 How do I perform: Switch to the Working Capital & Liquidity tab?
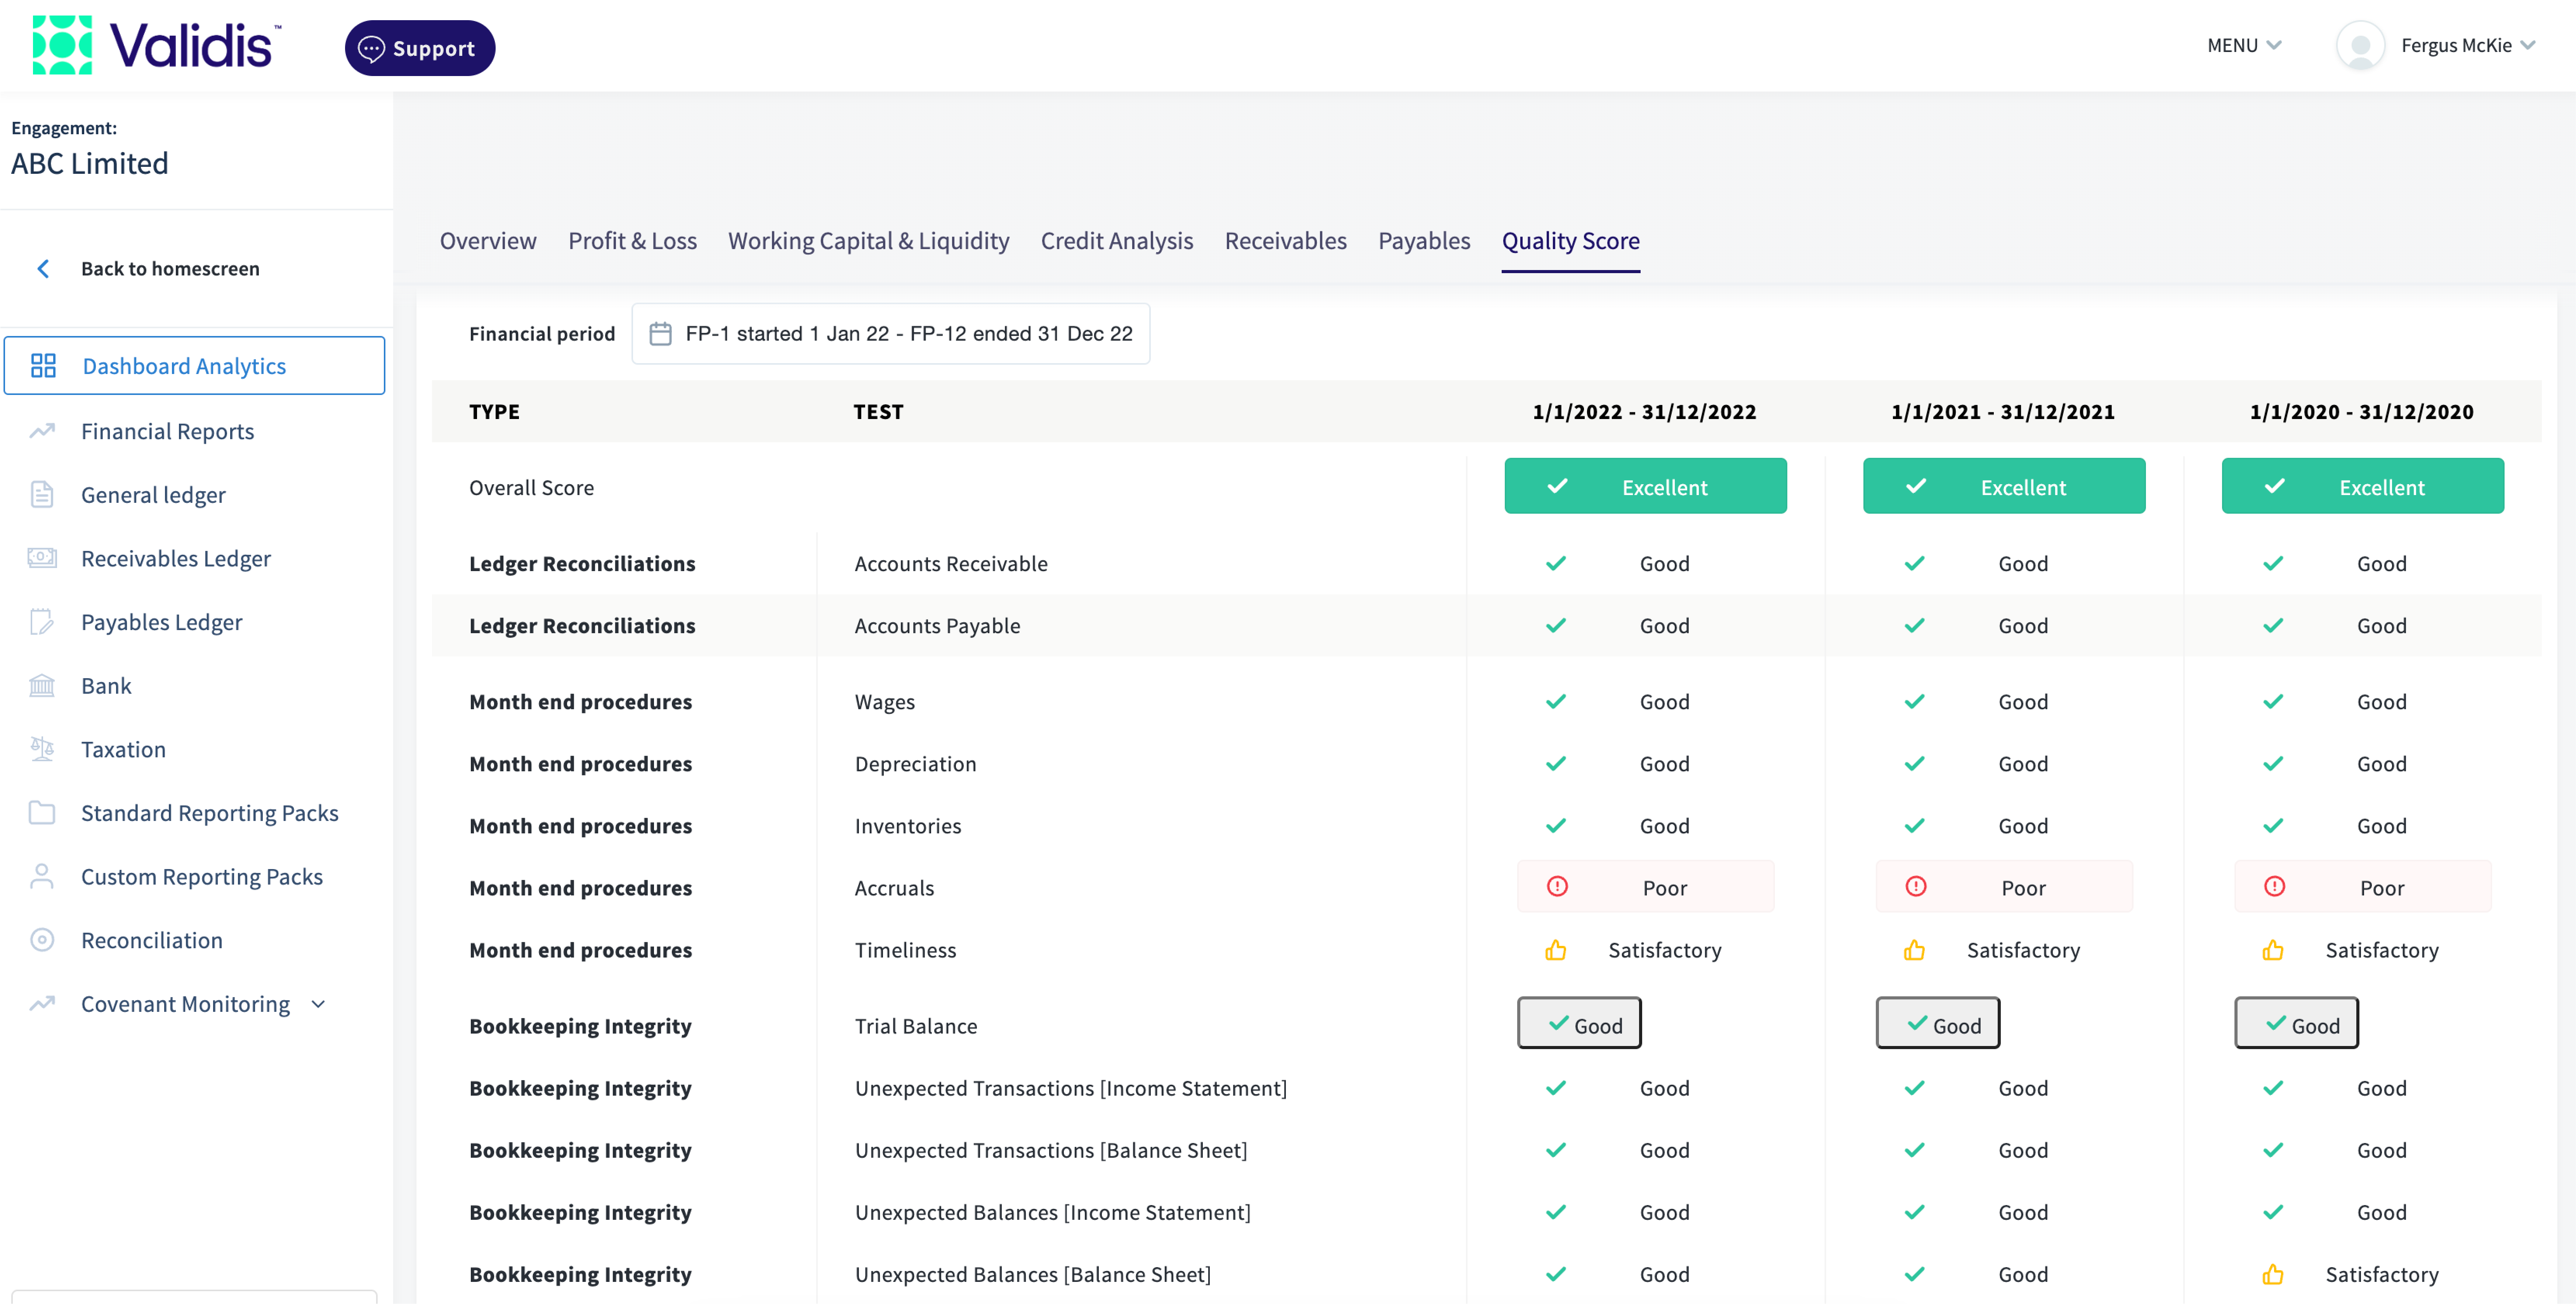(x=868, y=241)
